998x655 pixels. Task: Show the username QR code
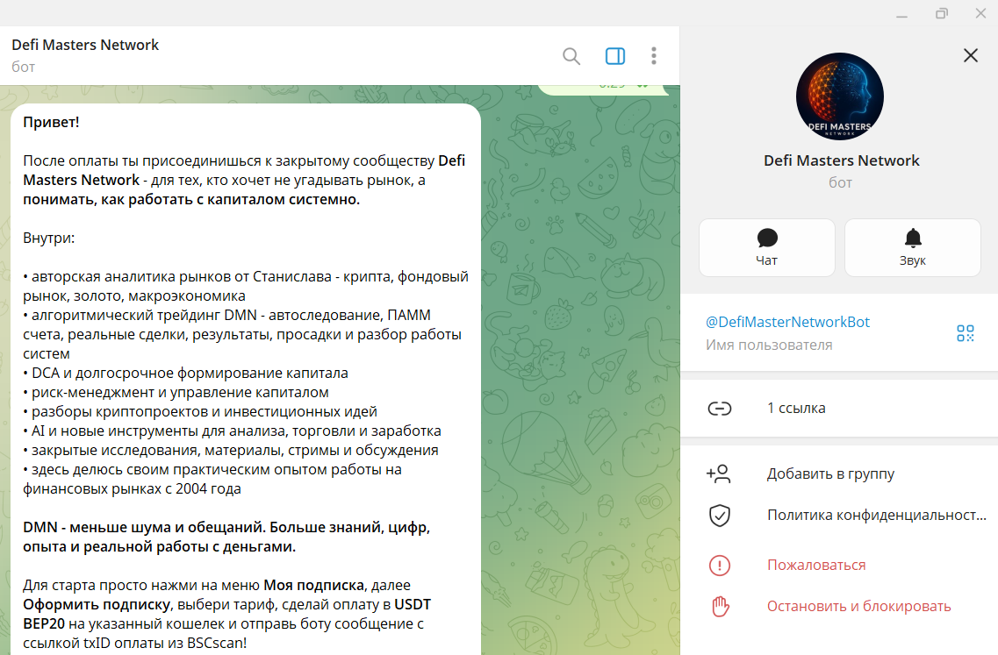[x=965, y=333]
